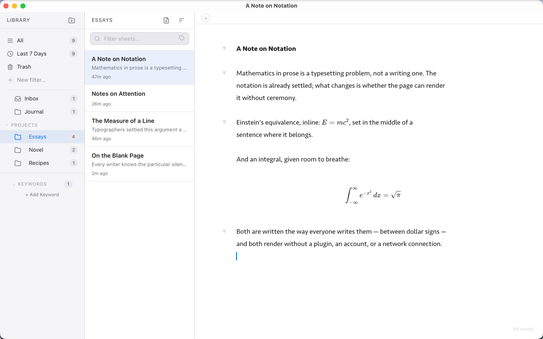This screenshot has height=339, width=543.
Task: Create a new sheet in Essays
Action: click(166, 20)
